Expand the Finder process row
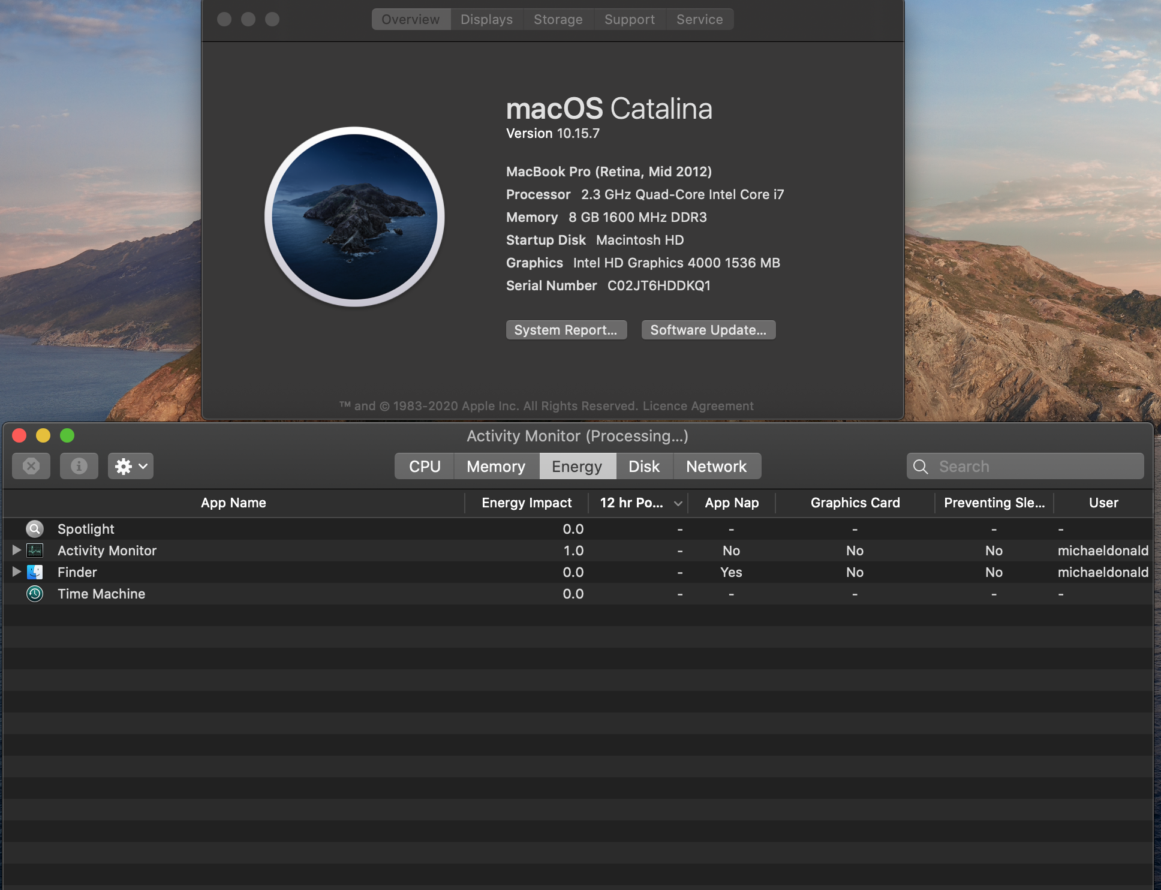The width and height of the screenshot is (1161, 890). [16, 572]
